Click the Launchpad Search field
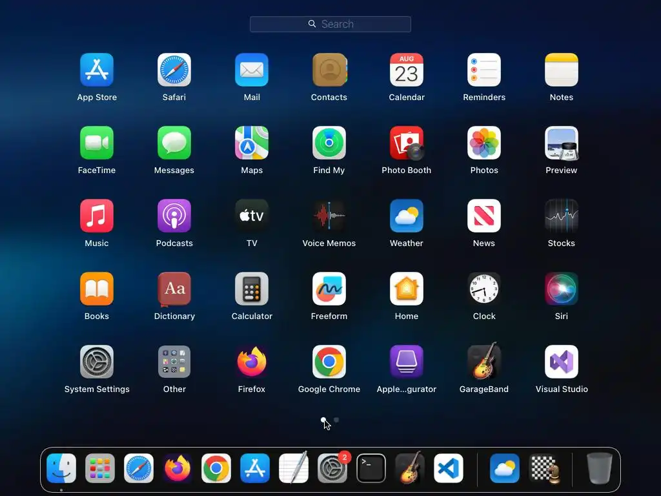This screenshot has height=496, width=661. pos(330,24)
